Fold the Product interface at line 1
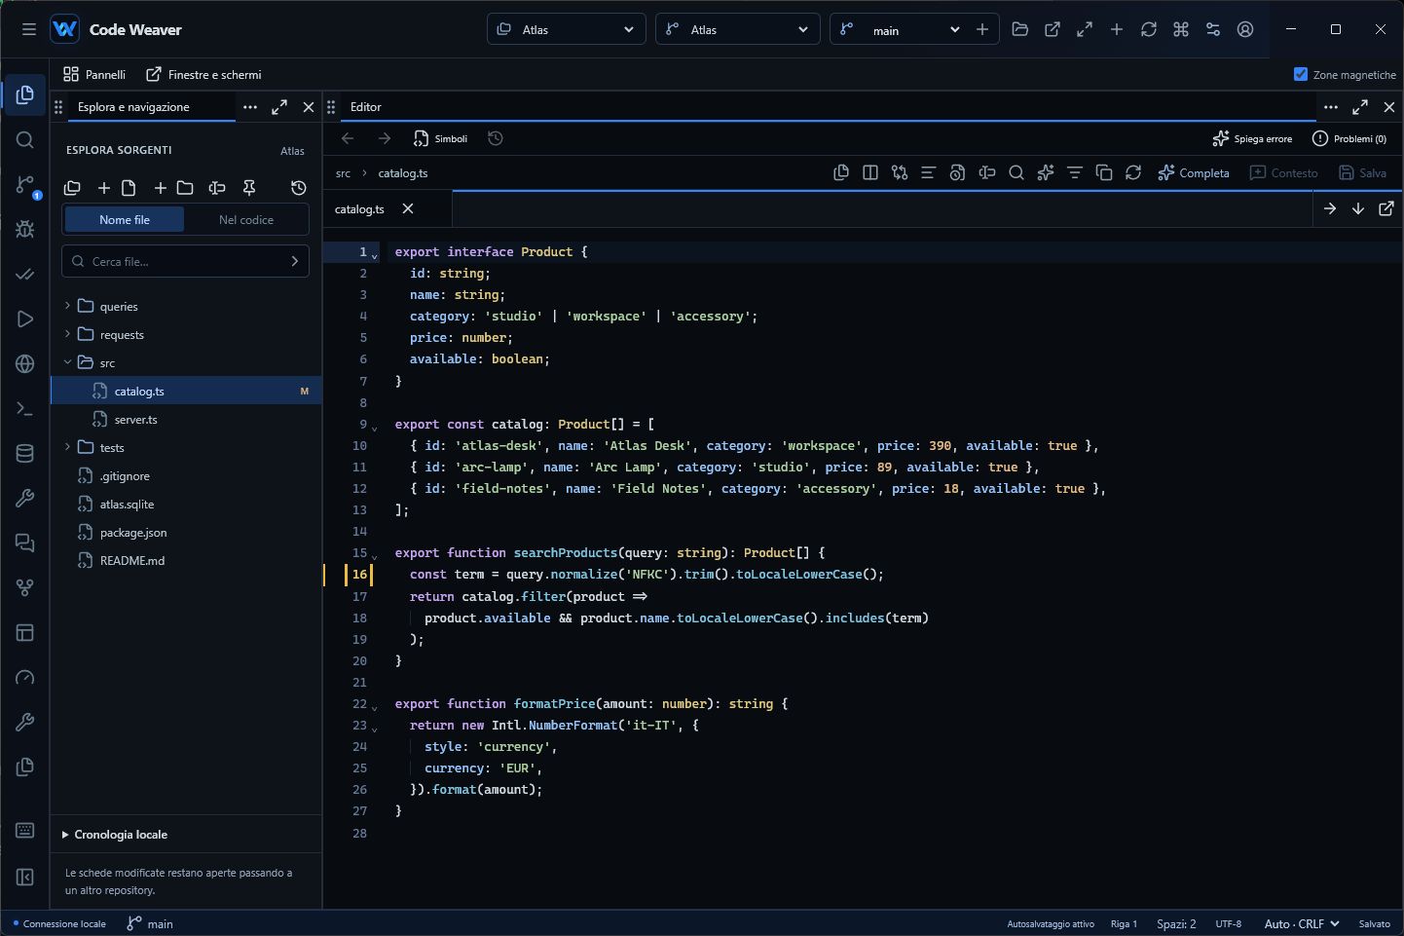Image resolution: width=1404 pixels, height=936 pixels. click(x=375, y=256)
